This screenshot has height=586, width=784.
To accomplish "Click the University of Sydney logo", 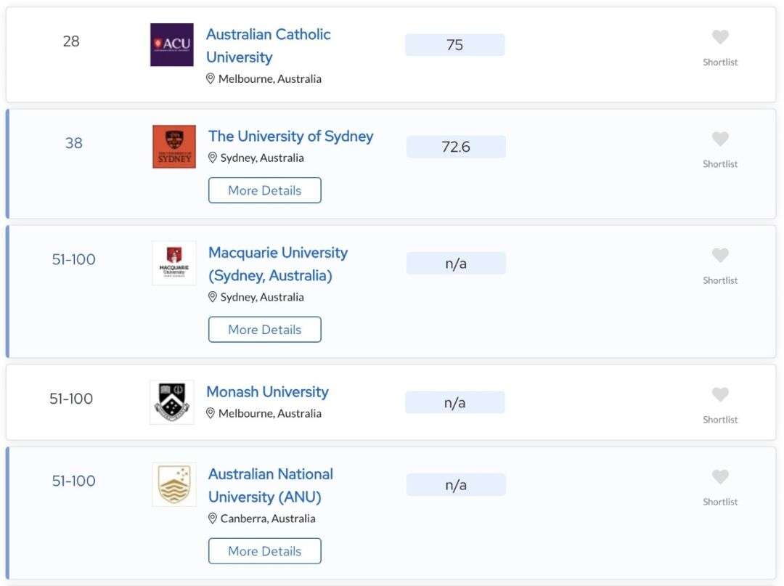I will pos(174,147).
